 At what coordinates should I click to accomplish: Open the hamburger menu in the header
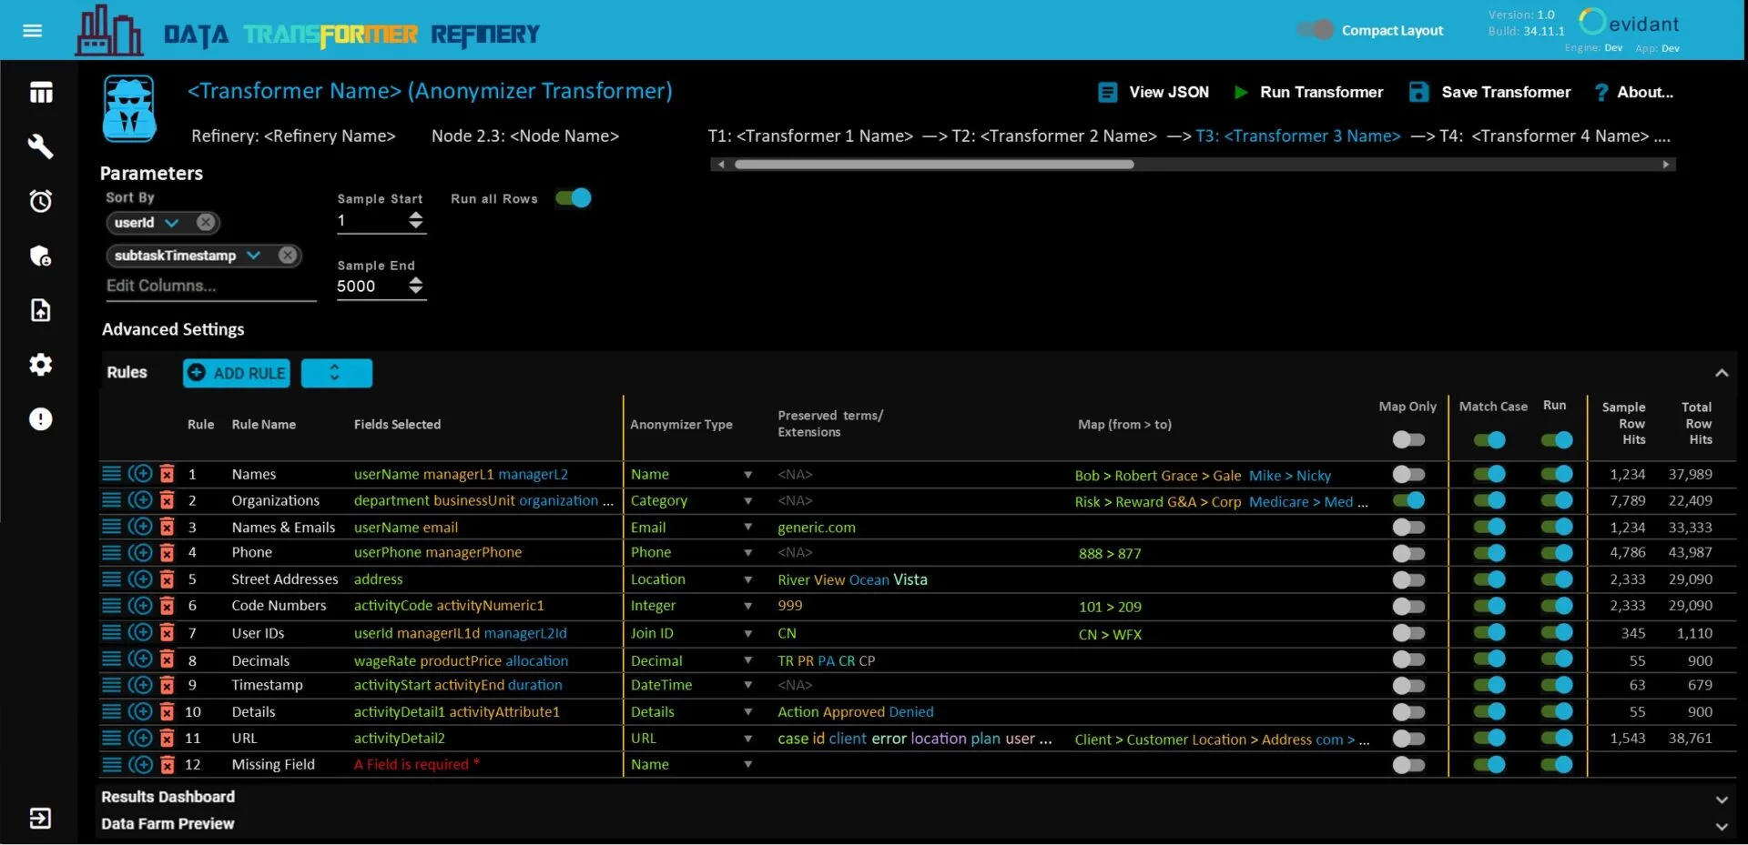33,31
